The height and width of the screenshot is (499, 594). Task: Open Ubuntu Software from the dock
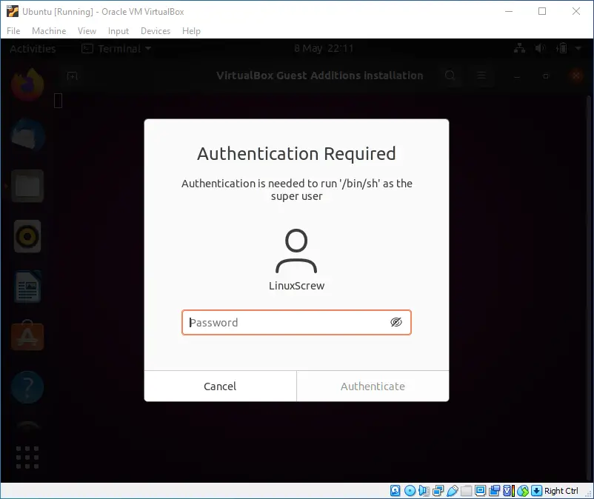click(27, 336)
